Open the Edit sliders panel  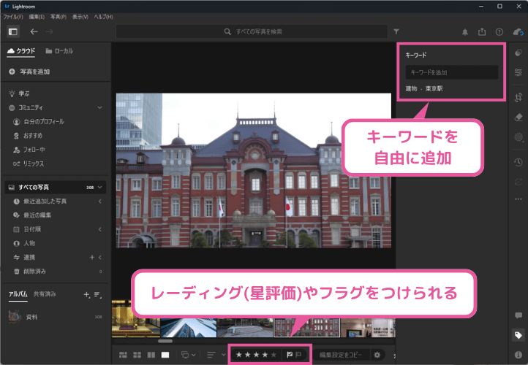(x=518, y=72)
